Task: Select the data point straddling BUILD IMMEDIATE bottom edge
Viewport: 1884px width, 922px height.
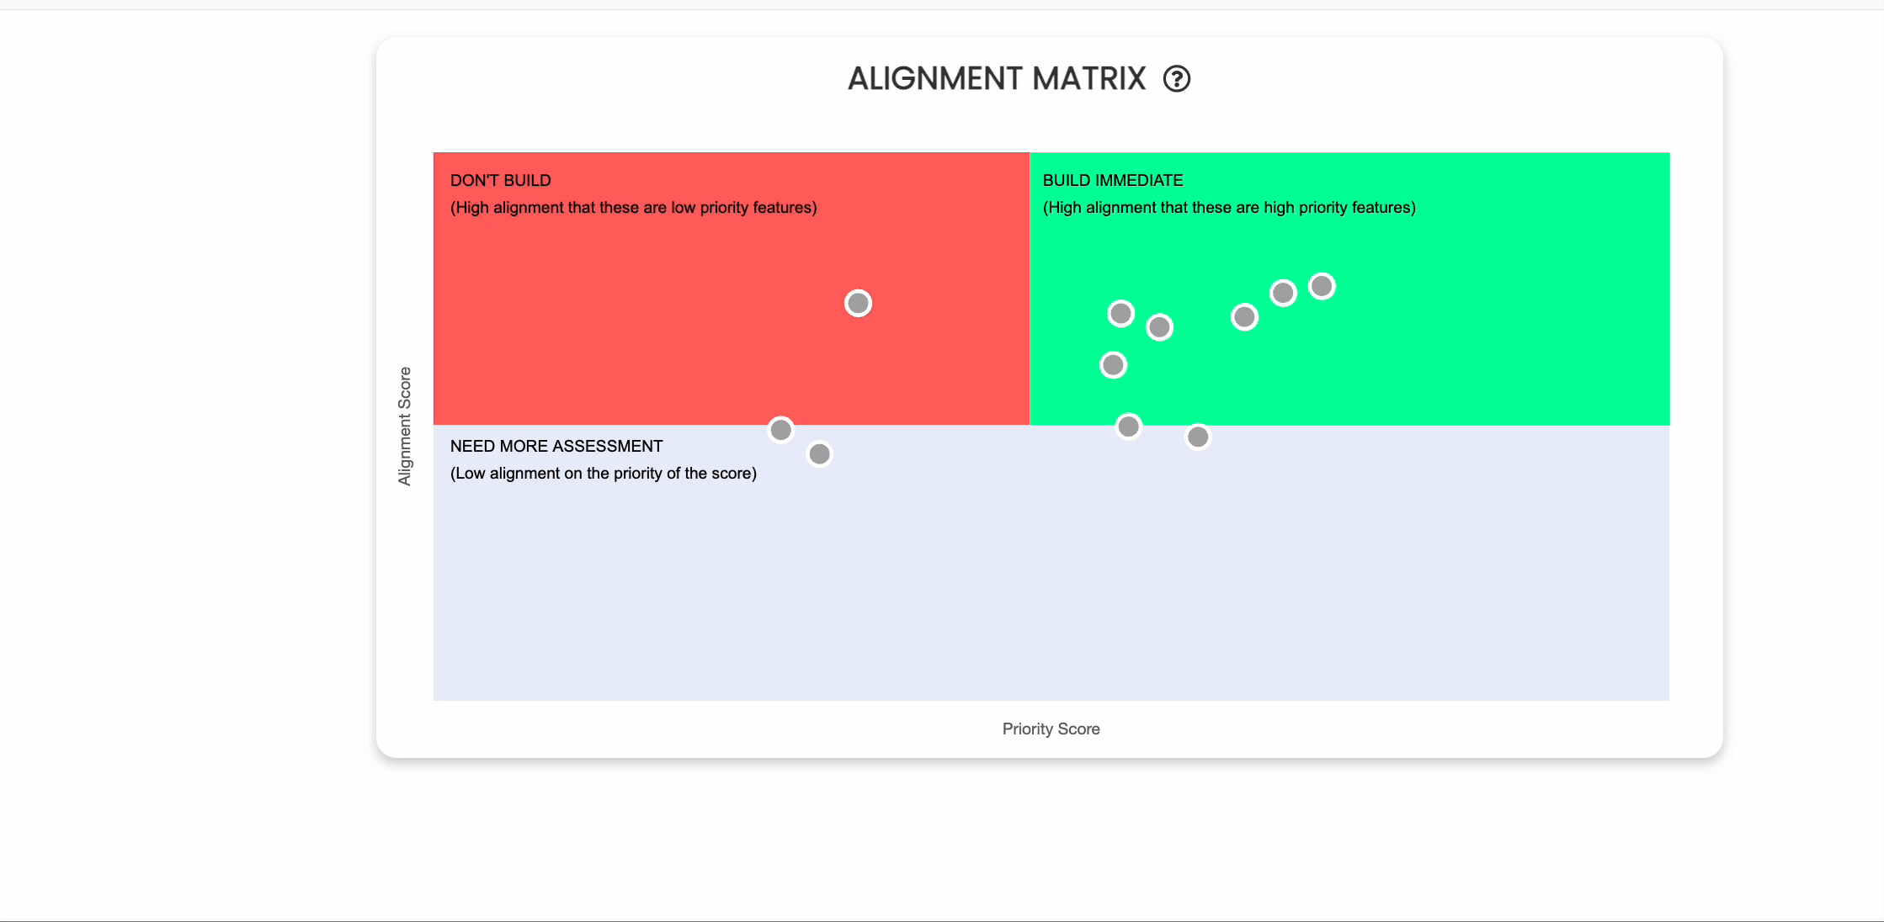Action: pos(1128,427)
